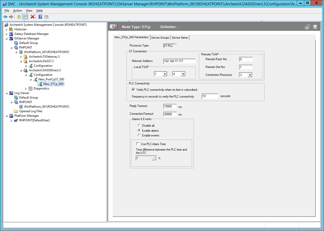Choose the Enable events radio option

(x=139, y=135)
